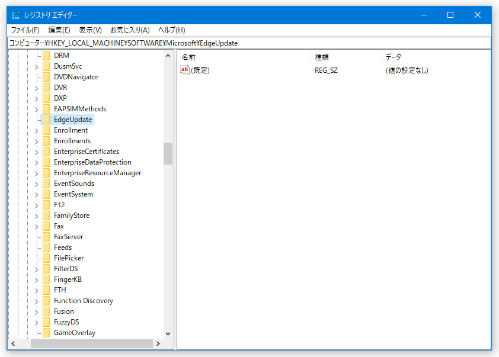Click the DXP folder icon
Screen dimensions: 499x357
pyautogui.click(x=46, y=98)
